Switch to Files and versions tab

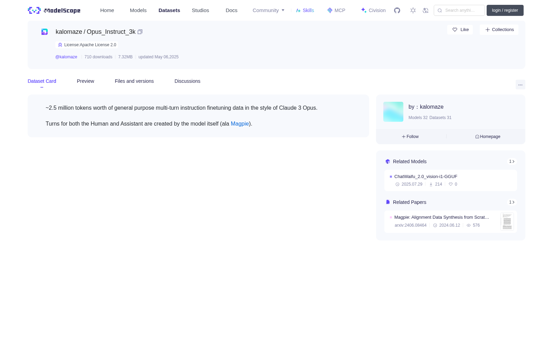(134, 81)
